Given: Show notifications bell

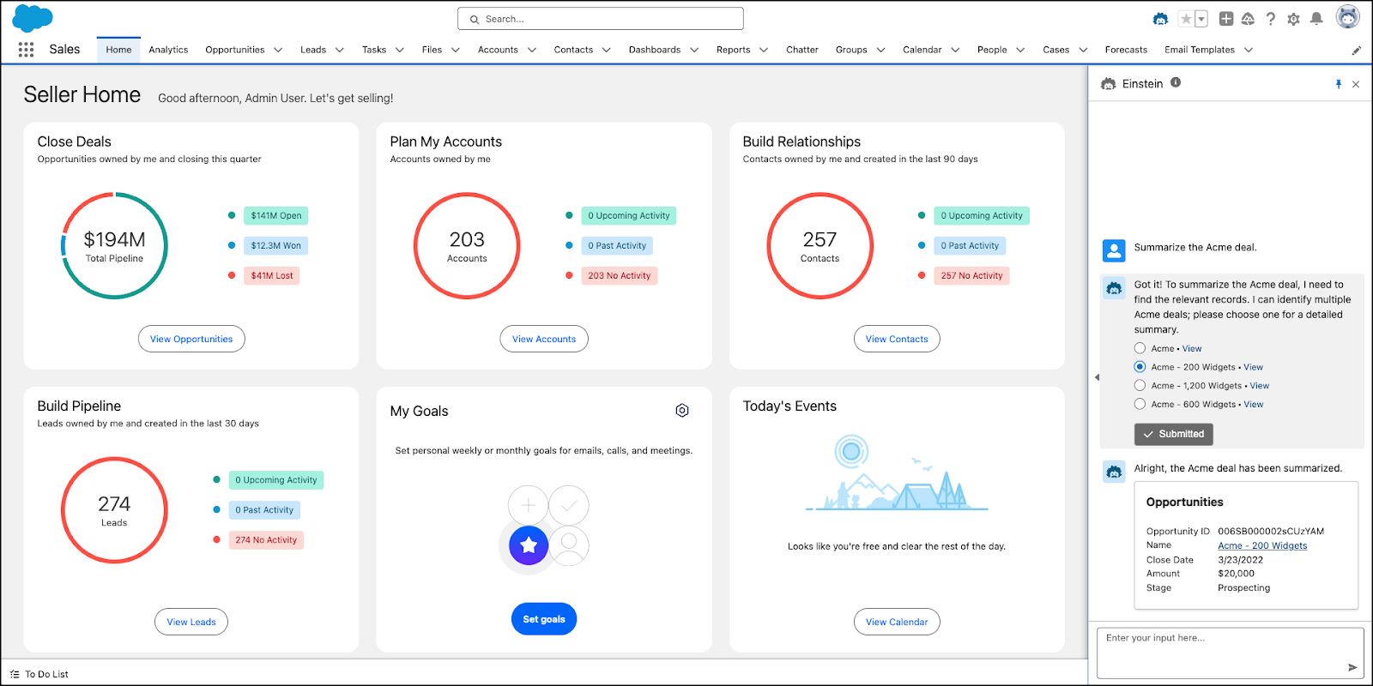Looking at the screenshot, I should (x=1316, y=19).
